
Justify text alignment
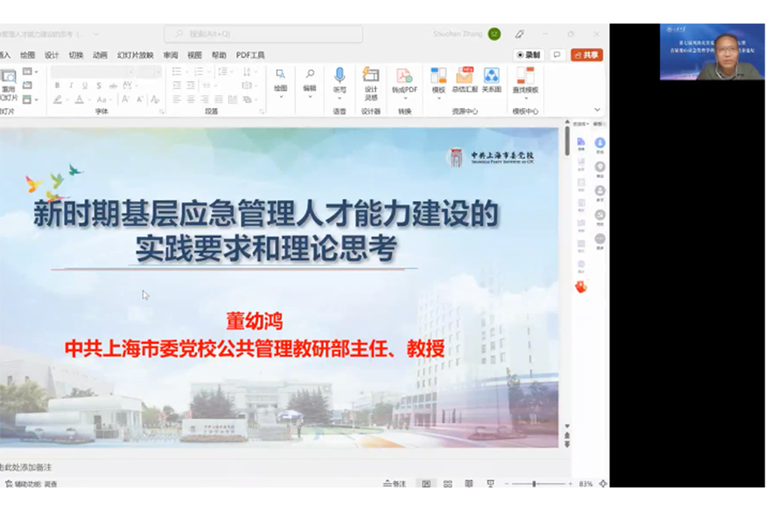click(219, 100)
